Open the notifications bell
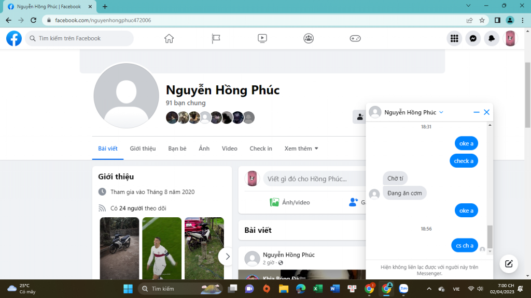 pos(492,38)
